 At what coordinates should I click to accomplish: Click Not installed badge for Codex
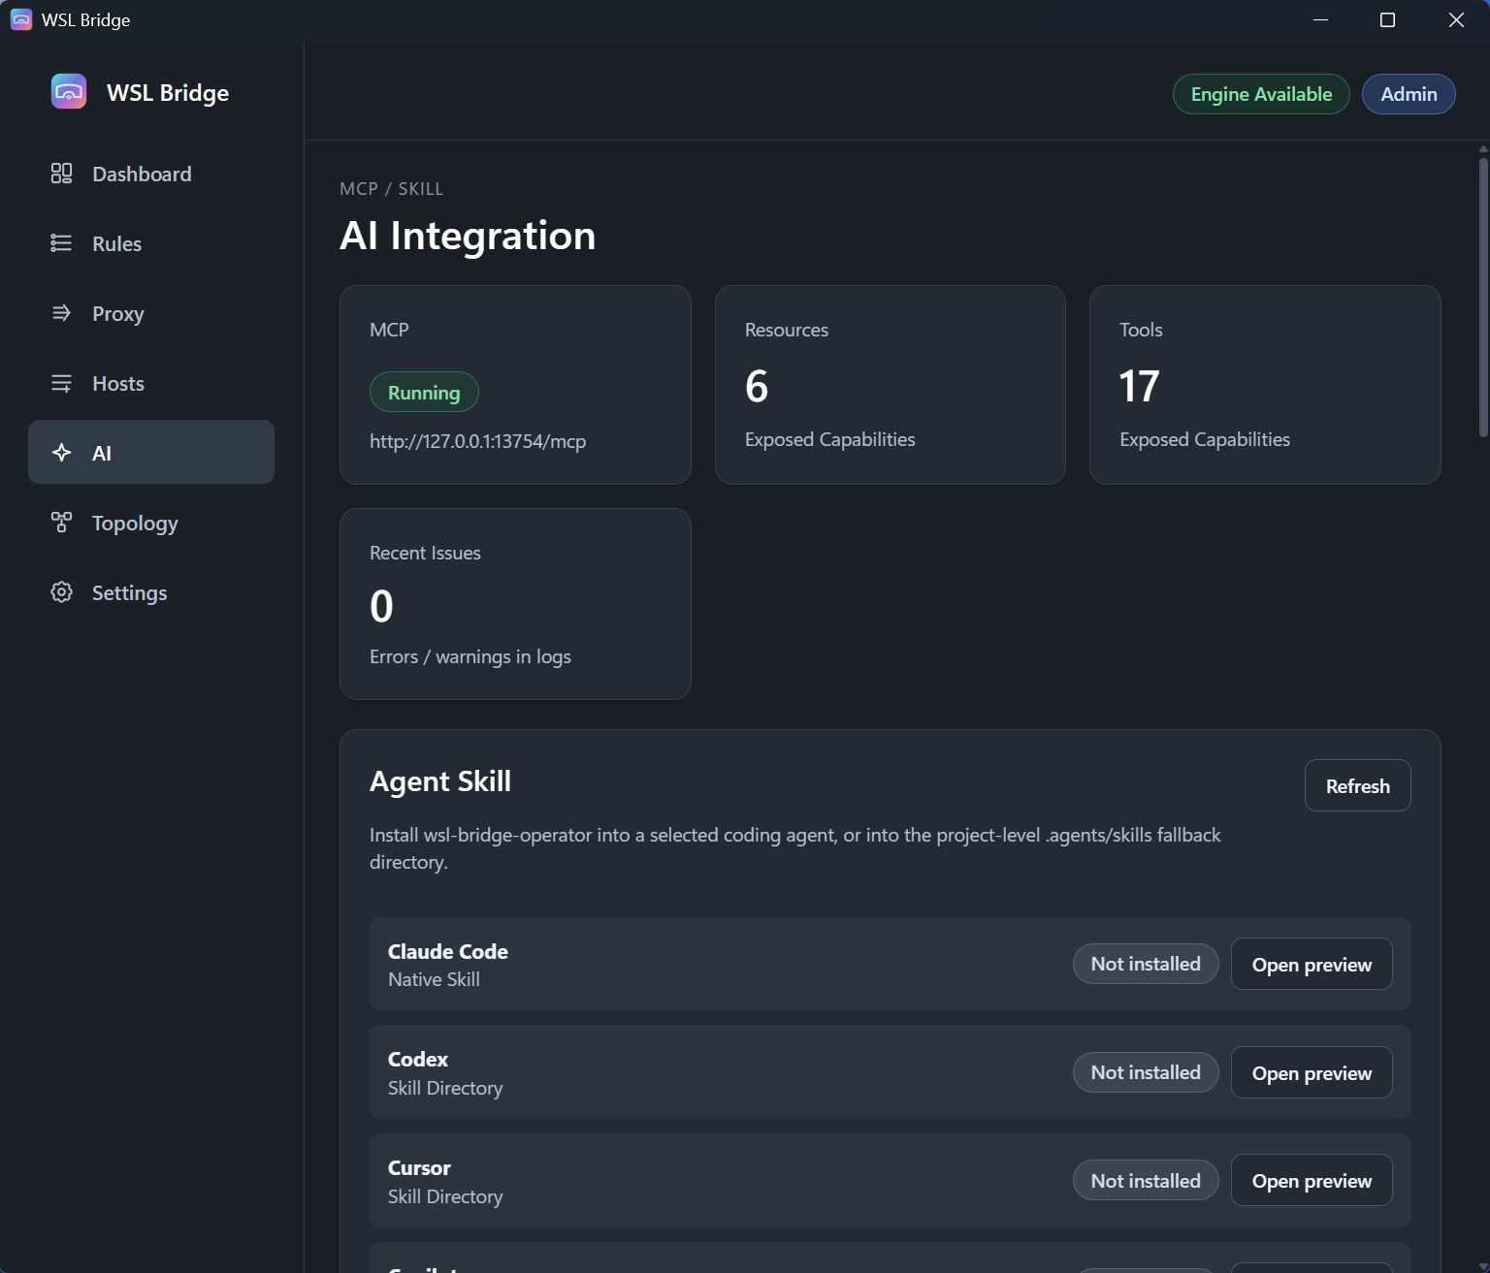click(1146, 1072)
